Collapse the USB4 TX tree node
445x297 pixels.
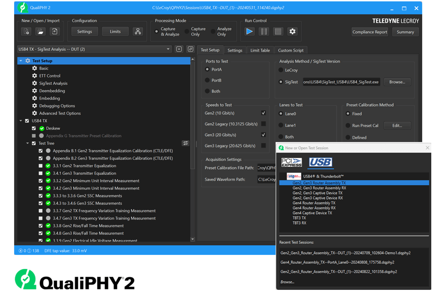click(x=21, y=121)
